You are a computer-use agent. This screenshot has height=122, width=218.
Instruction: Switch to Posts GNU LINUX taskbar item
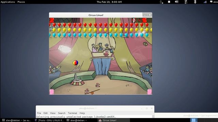(x=49, y=120)
